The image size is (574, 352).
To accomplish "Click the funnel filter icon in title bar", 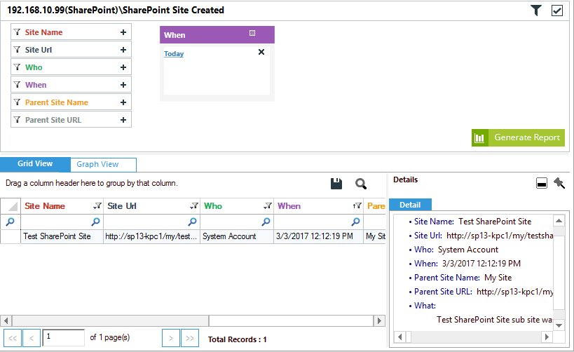I will [536, 11].
